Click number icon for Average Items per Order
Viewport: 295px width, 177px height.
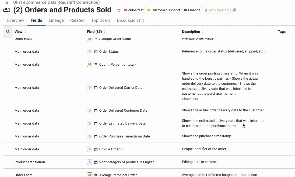pyautogui.click(x=96, y=175)
